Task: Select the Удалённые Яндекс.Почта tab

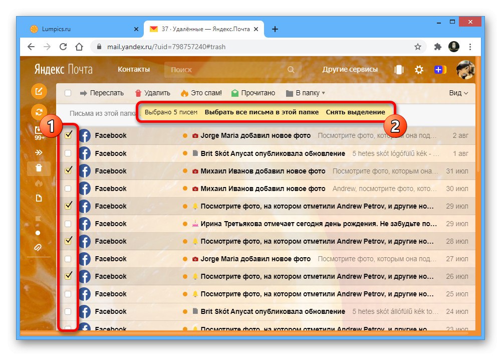Action: pyautogui.click(x=204, y=29)
